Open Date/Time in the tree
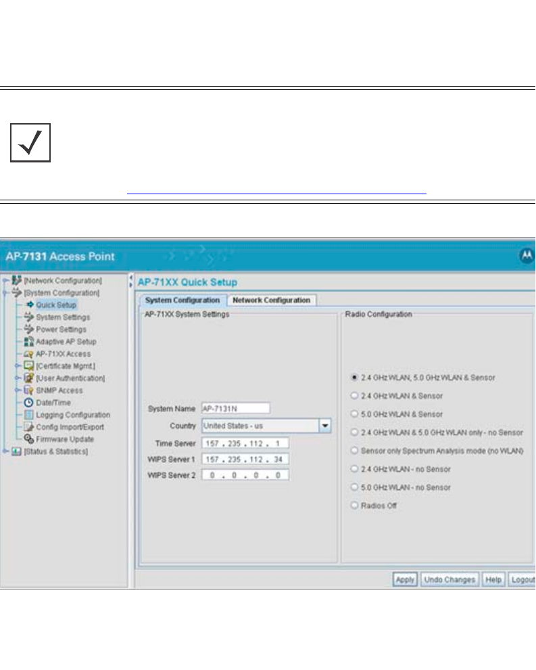536x670 pixels. point(53,403)
